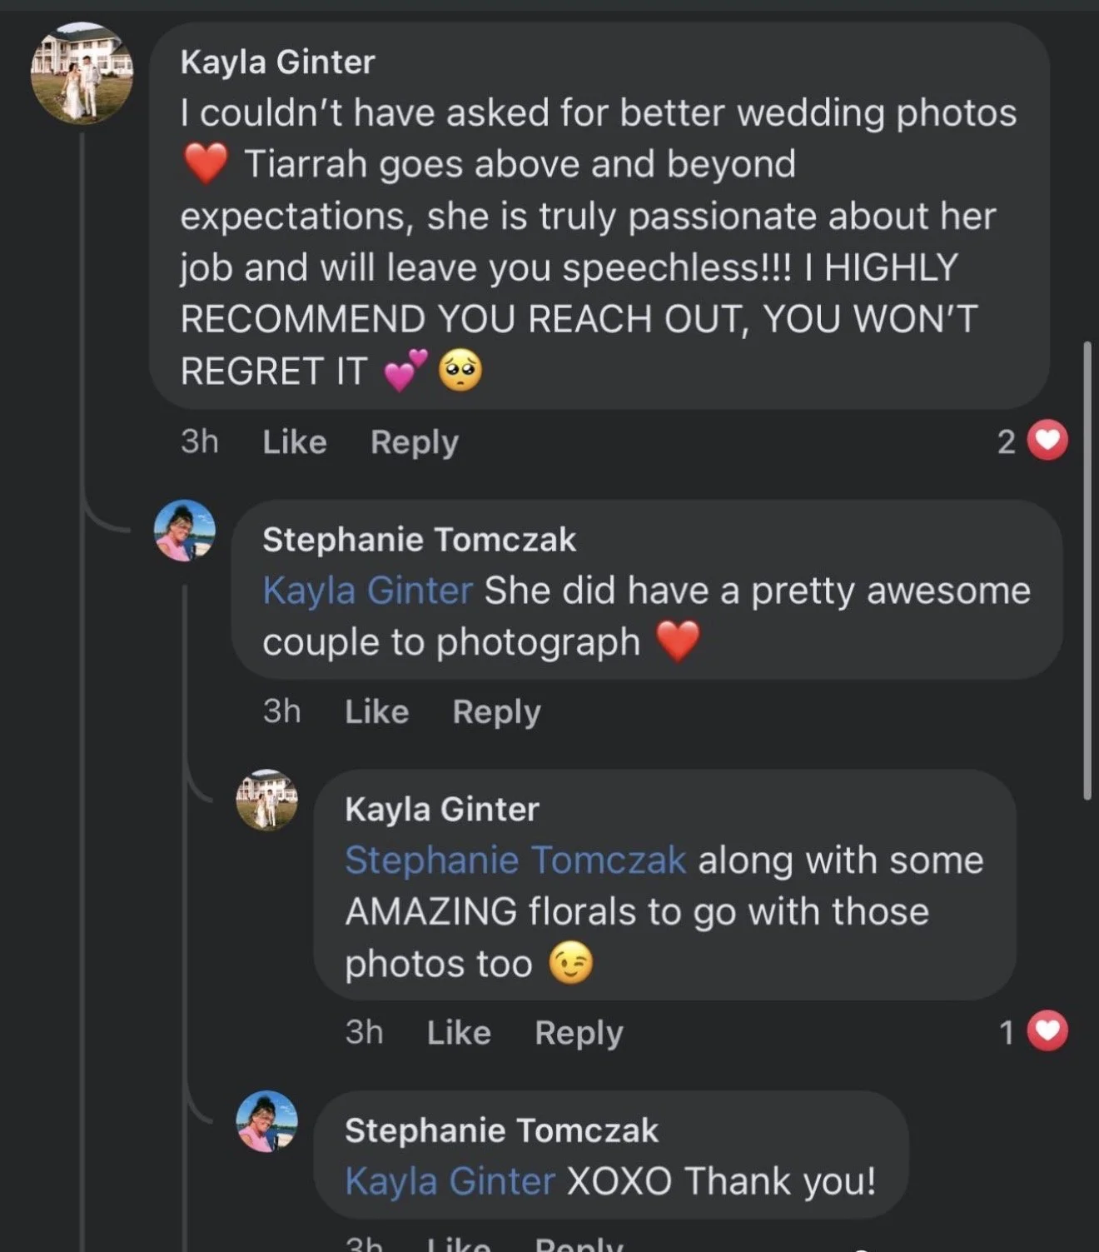Like Kayla Ginter's wedding photos comment
This screenshot has width=1099, height=1252.
point(295,441)
